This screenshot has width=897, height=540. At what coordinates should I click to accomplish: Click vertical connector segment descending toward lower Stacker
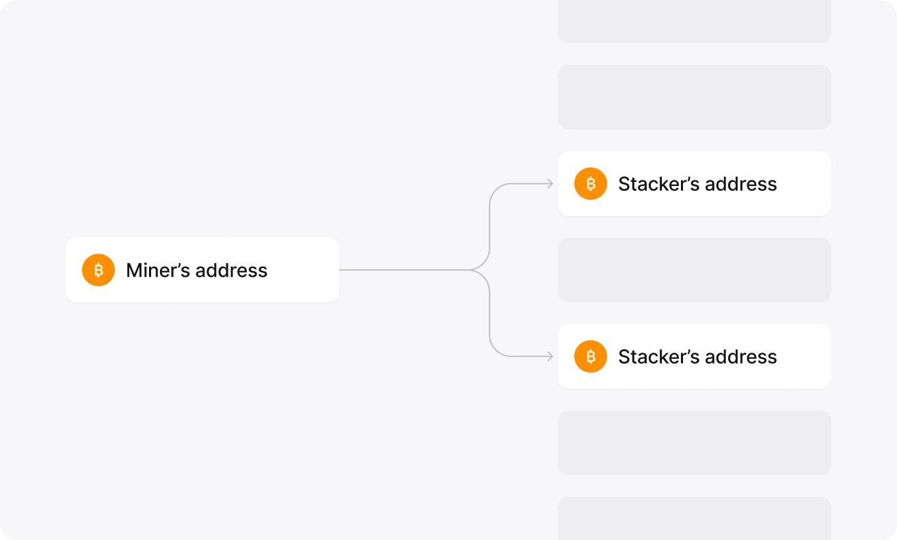point(490,314)
